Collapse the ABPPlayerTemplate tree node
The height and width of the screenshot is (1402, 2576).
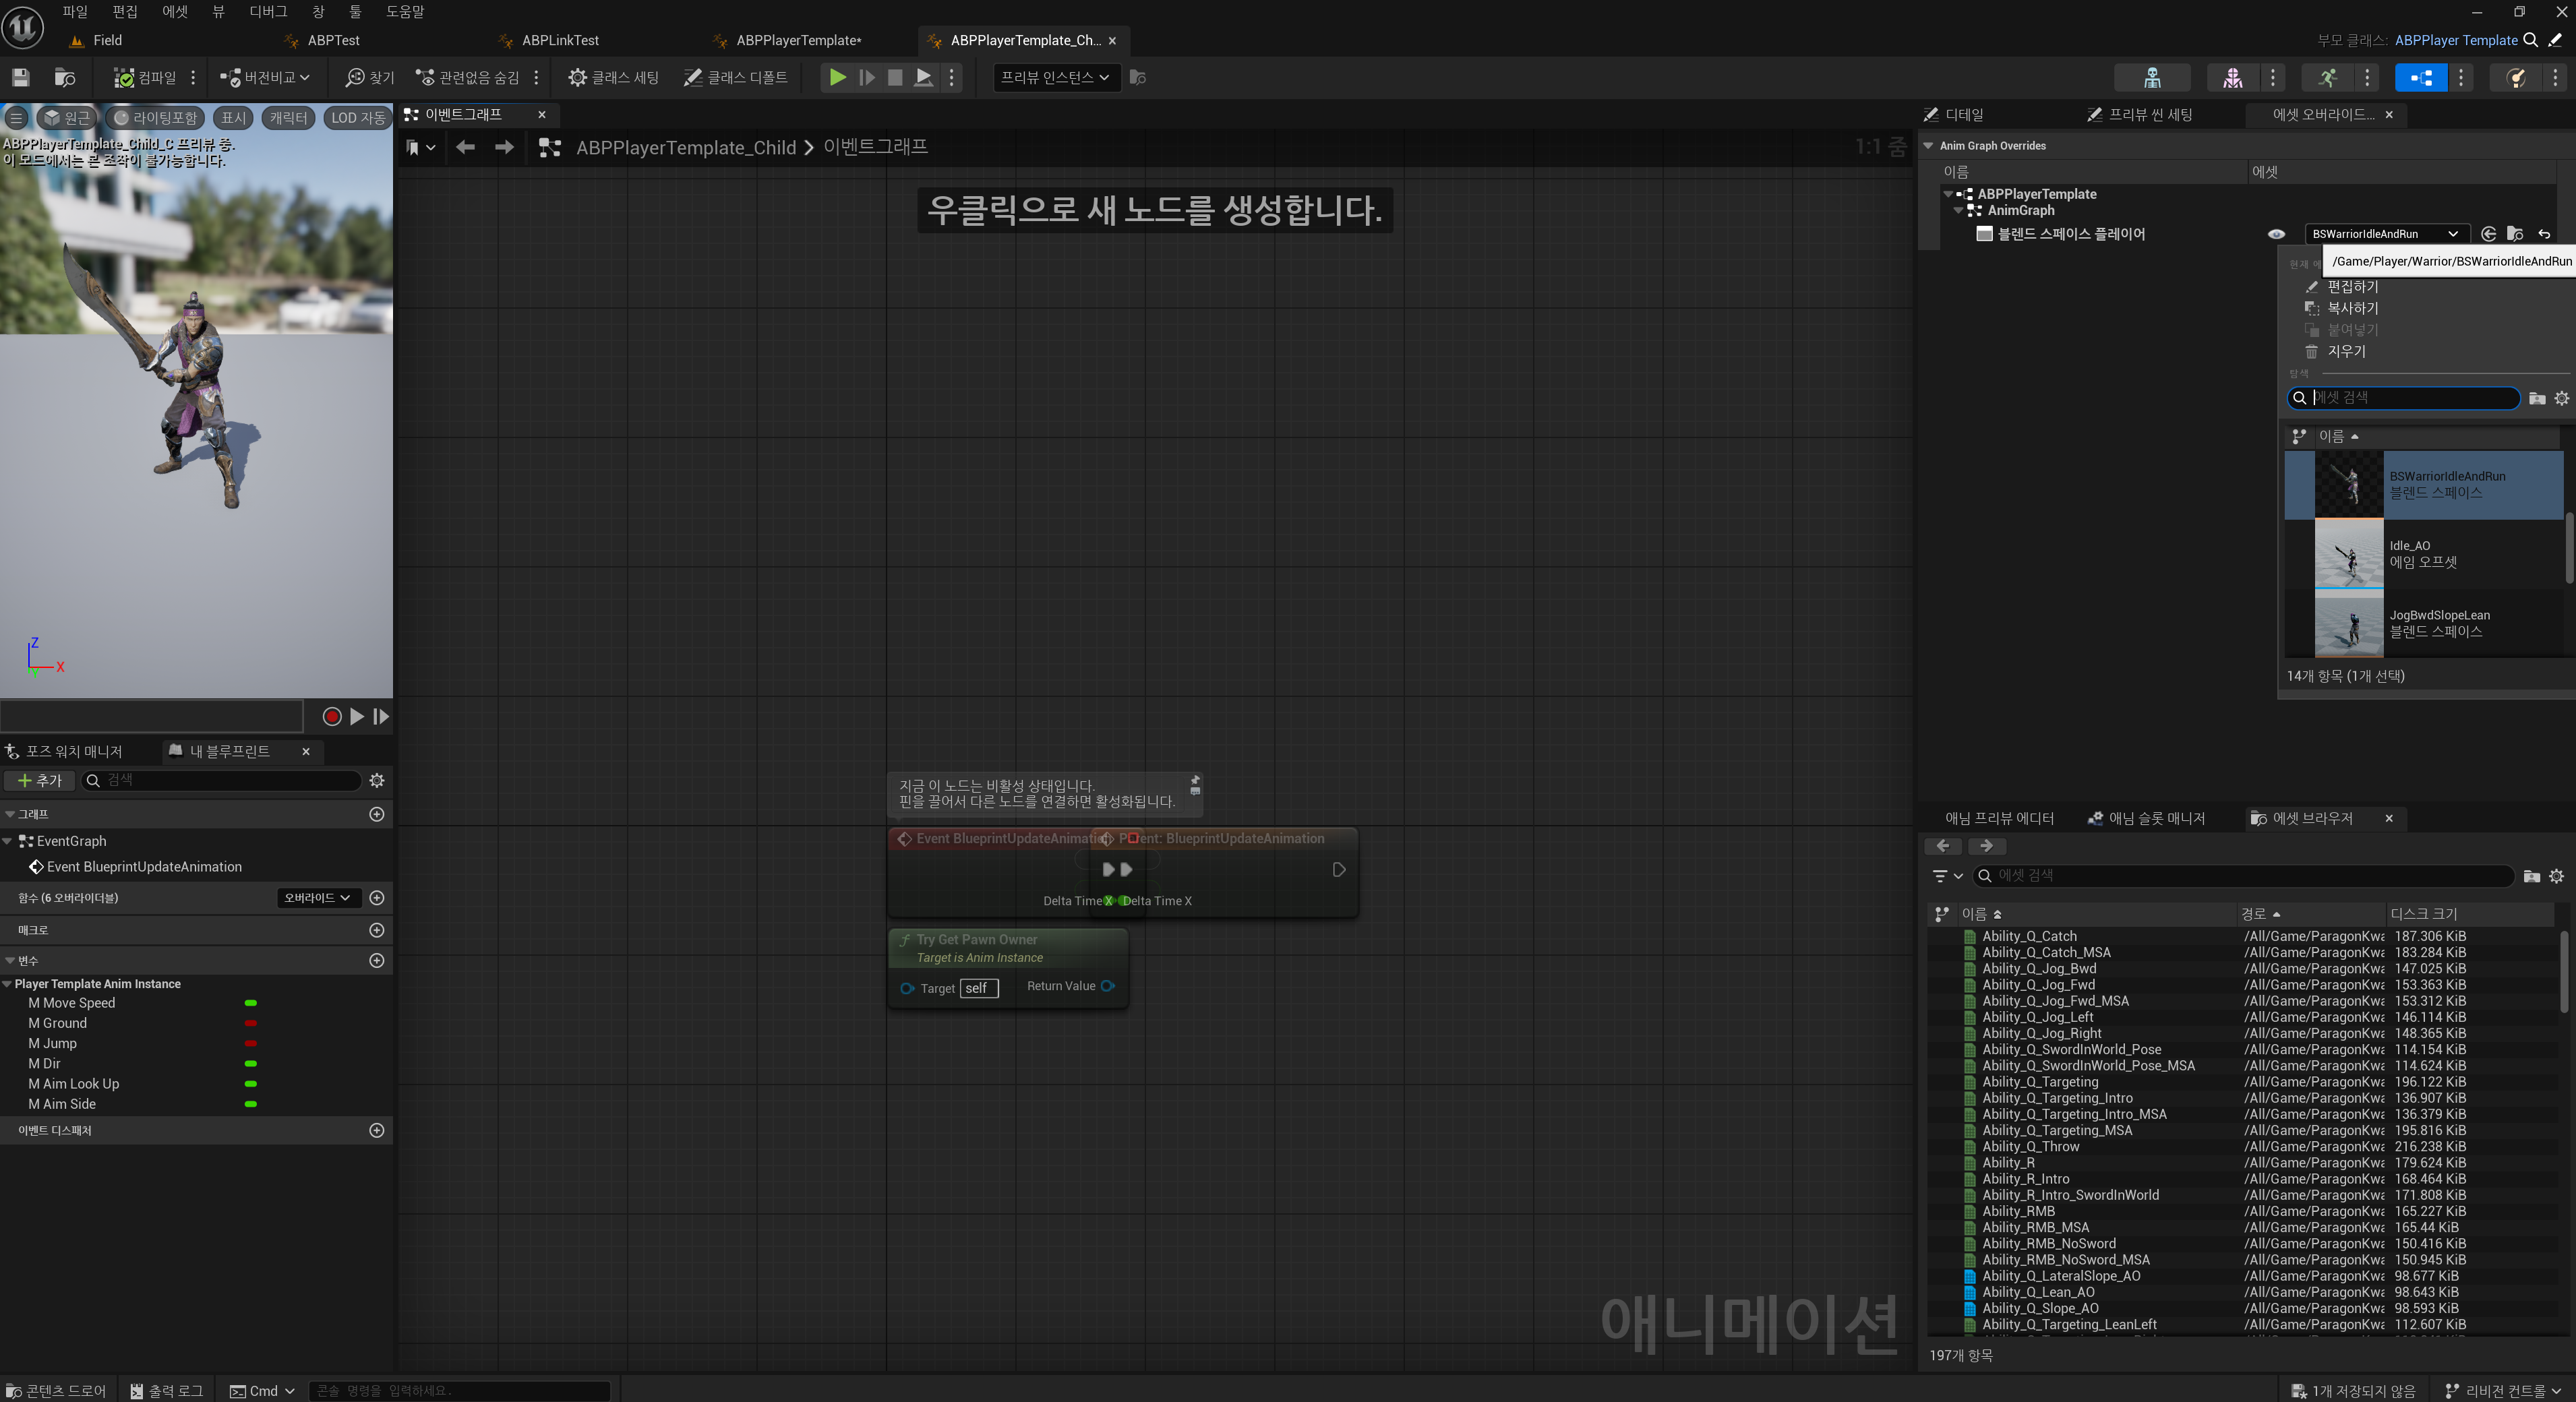[x=1948, y=194]
